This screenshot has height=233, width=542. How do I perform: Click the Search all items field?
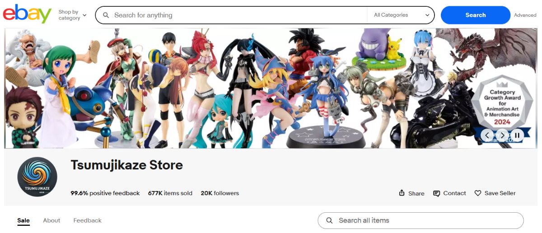click(421, 220)
